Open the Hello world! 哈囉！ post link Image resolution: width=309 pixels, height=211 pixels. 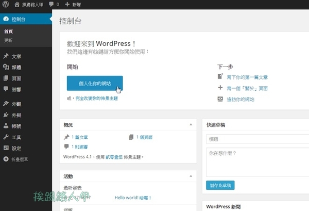[133, 198]
